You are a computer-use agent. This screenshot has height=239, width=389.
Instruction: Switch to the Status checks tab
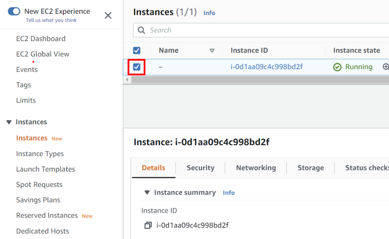367,168
